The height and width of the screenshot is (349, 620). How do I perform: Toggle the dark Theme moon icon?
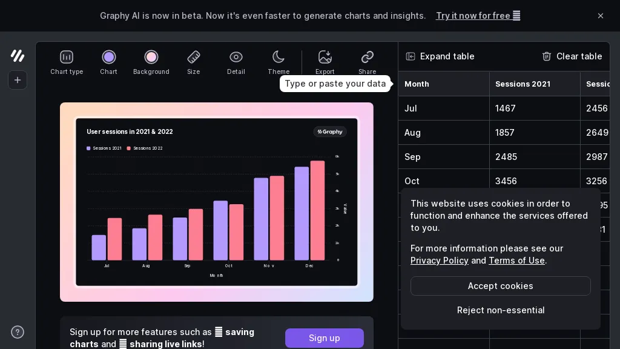(x=279, y=58)
